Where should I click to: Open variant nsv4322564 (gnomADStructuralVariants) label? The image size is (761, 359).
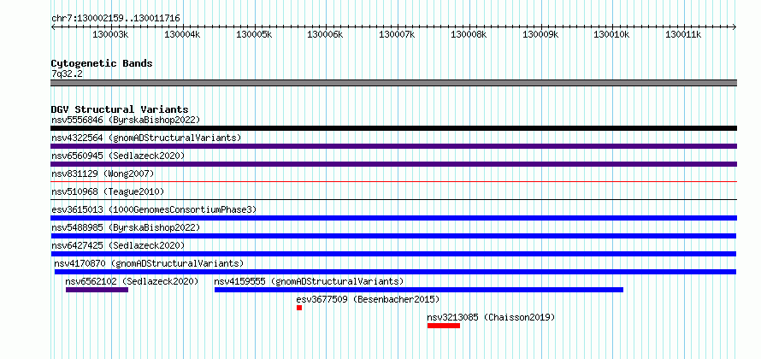click(146, 138)
